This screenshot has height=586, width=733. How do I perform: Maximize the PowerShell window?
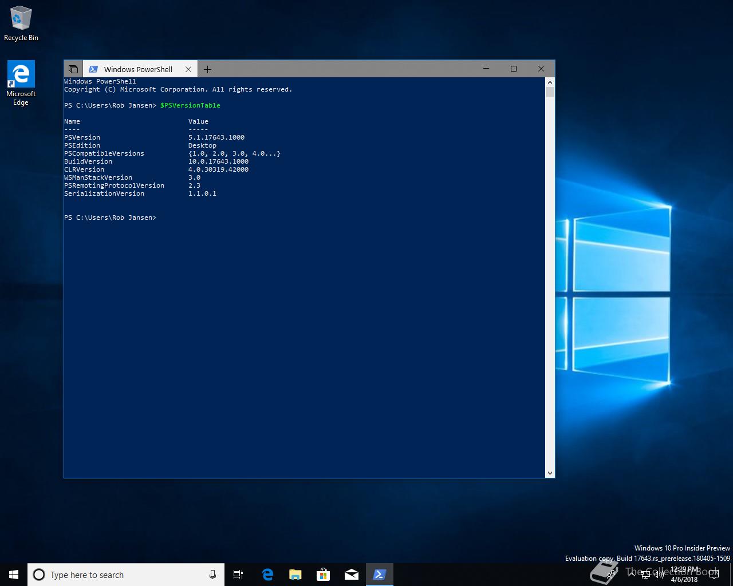(x=514, y=69)
